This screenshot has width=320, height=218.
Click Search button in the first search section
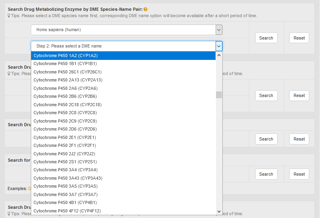coord(266,38)
